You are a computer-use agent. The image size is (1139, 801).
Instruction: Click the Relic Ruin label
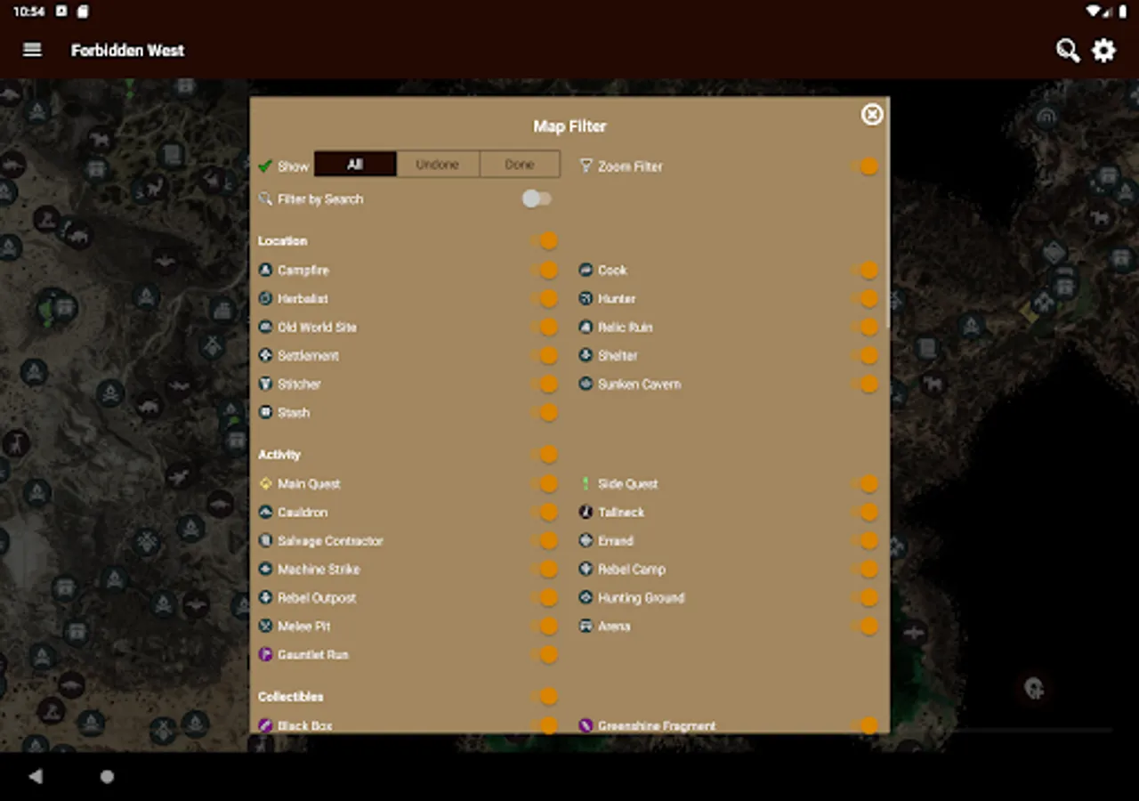(x=626, y=328)
